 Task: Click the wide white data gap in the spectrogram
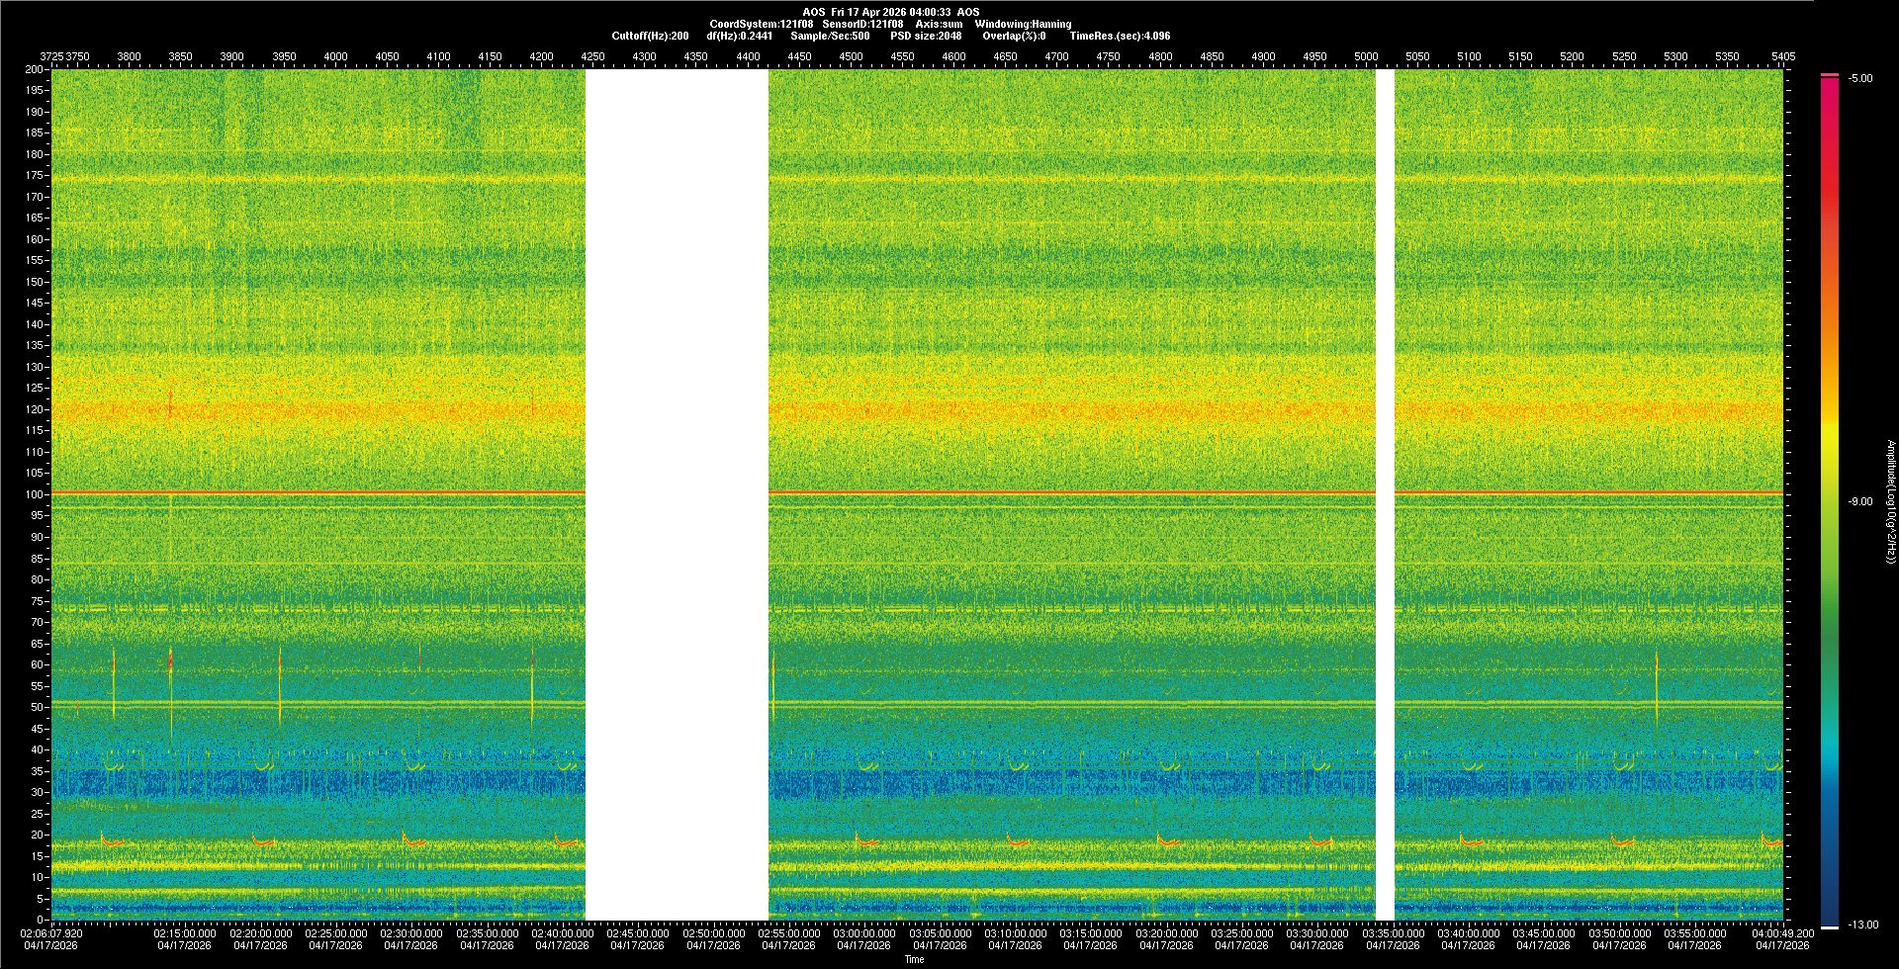[x=677, y=494]
